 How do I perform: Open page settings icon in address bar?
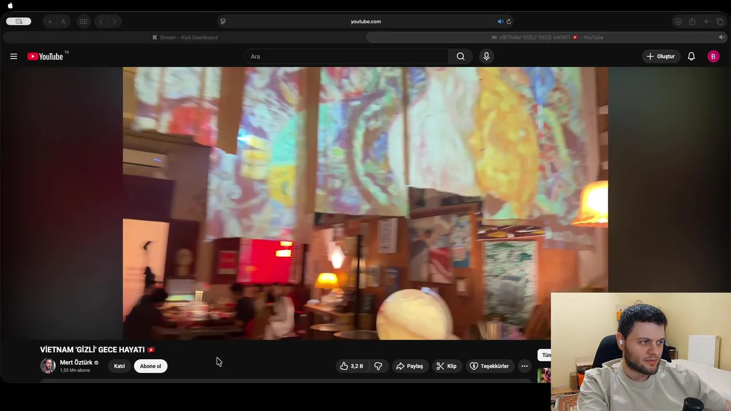pos(223,22)
